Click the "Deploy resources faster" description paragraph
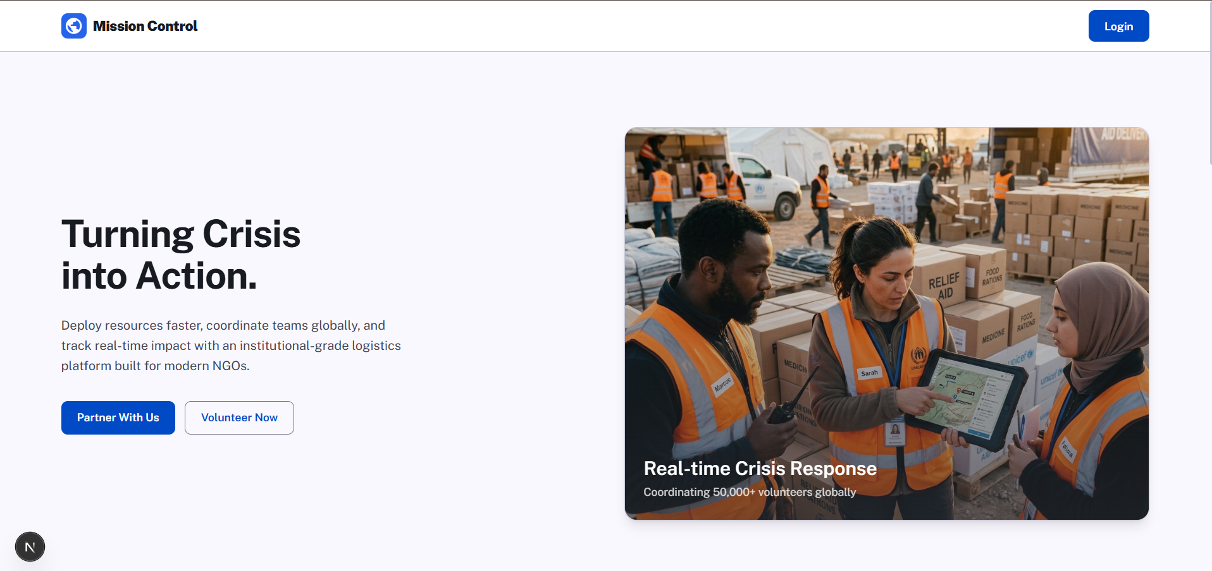This screenshot has width=1212, height=571. coord(231,346)
